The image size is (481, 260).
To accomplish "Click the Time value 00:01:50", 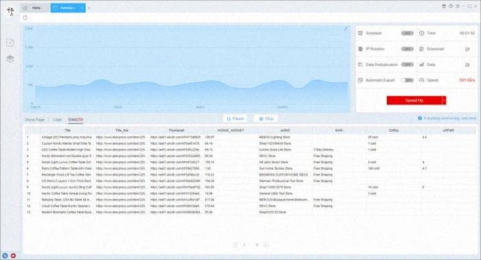I will 467,33.
